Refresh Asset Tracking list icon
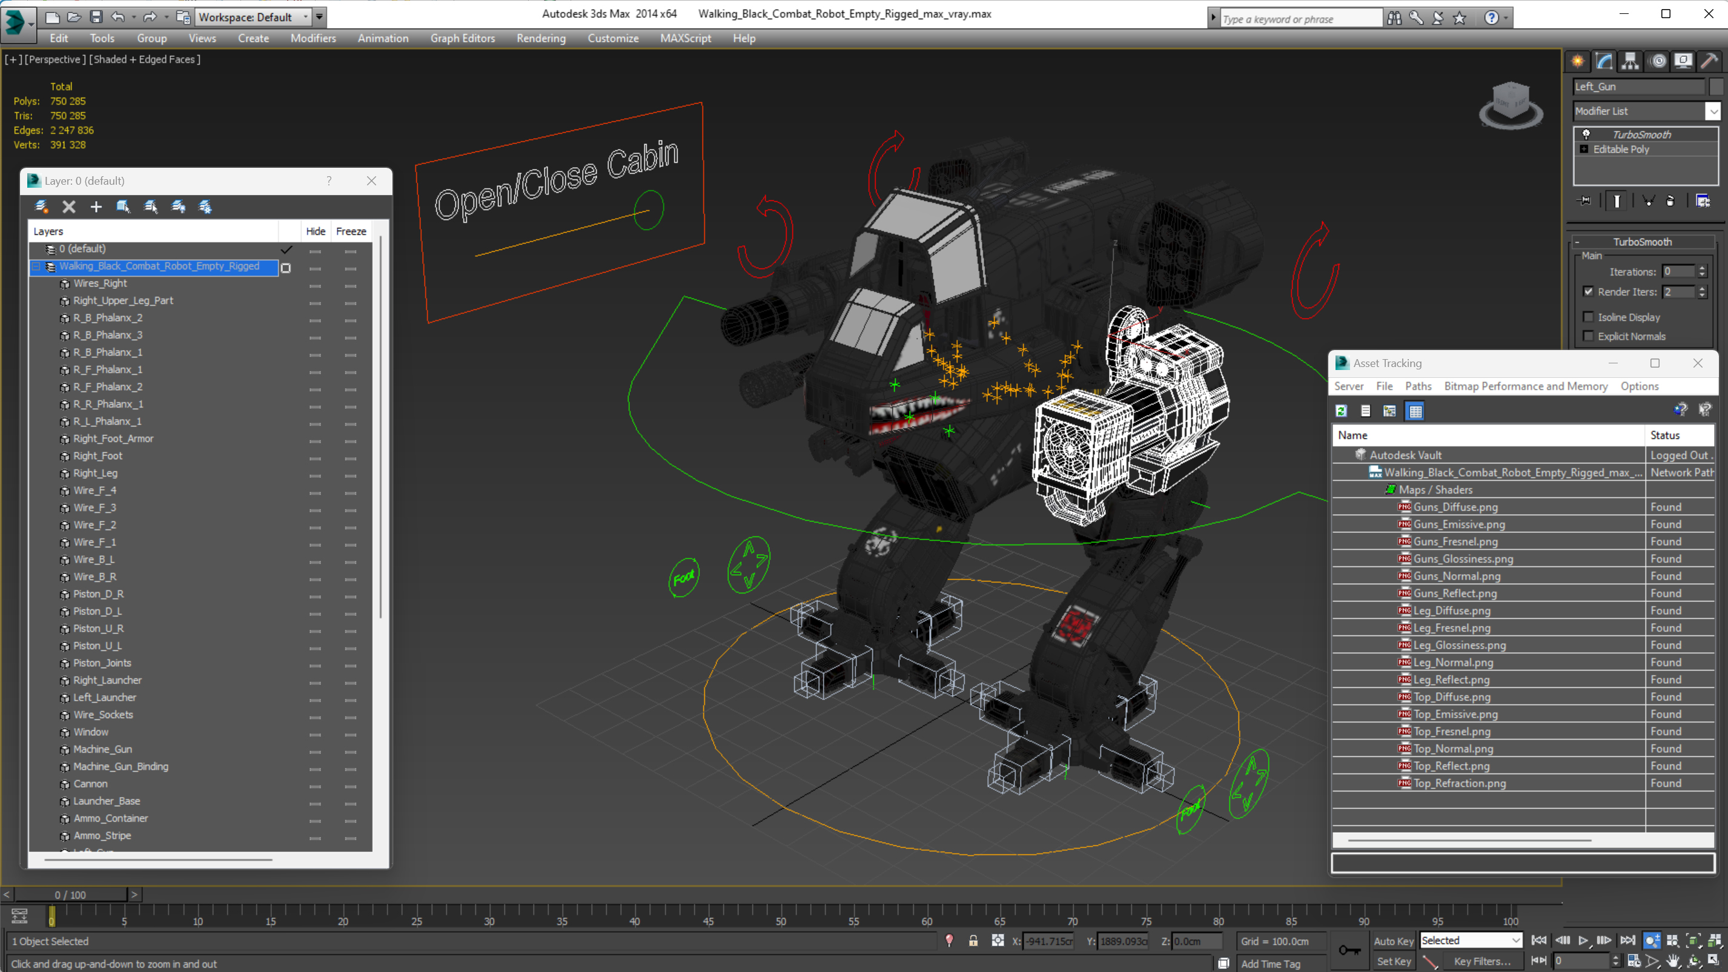This screenshot has height=972, width=1728. pos(1341,411)
